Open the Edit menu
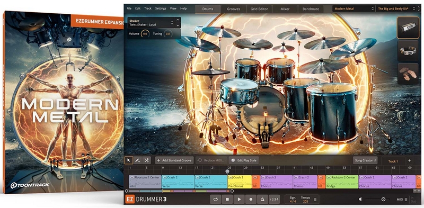 coord(138,8)
